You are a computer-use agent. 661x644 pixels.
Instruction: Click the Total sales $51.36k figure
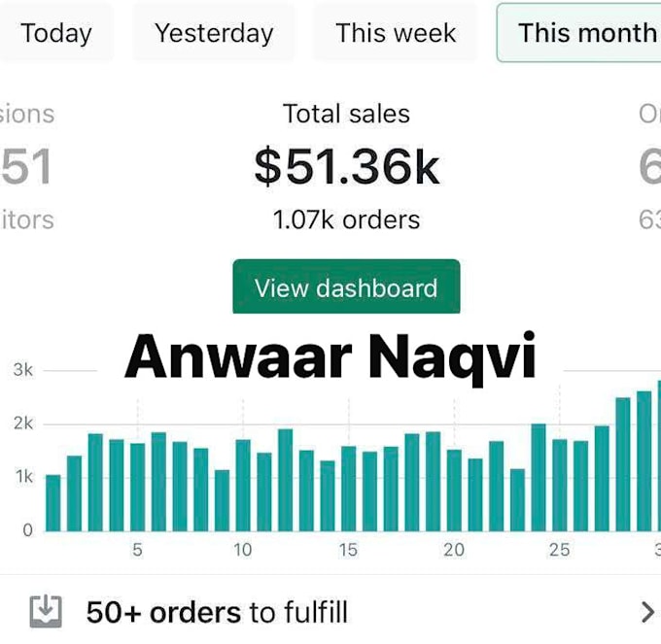(x=346, y=166)
